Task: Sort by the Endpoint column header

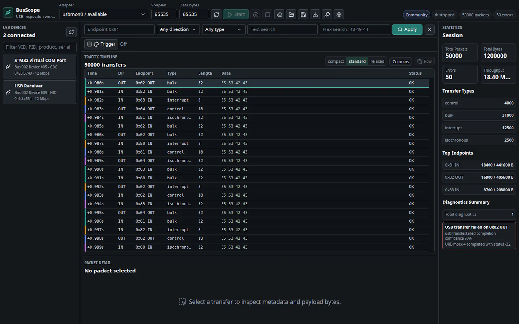Action: click(144, 73)
